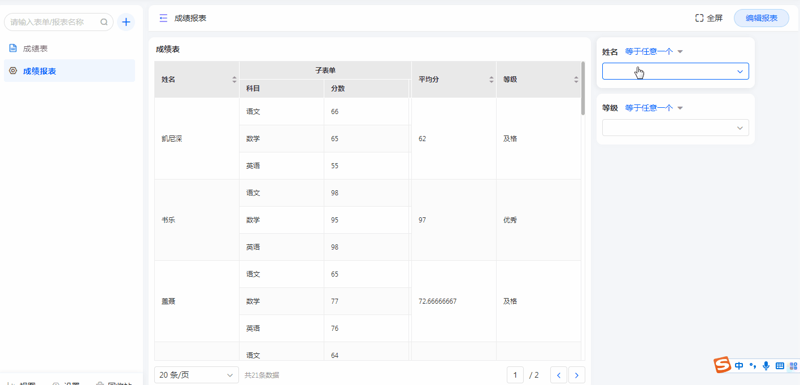Click the plus icon to add a form
Image resolution: width=800 pixels, height=385 pixels.
pos(126,22)
